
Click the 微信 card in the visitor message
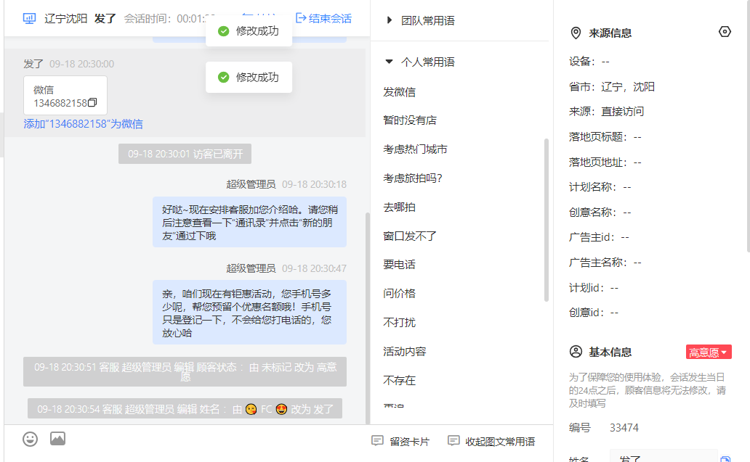65,96
